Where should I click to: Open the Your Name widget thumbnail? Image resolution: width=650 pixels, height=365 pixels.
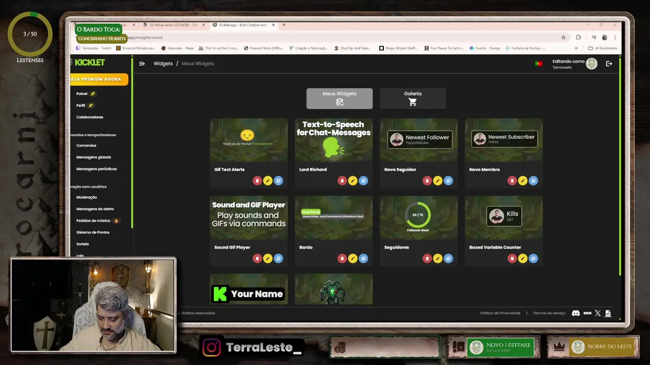coord(249,289)
